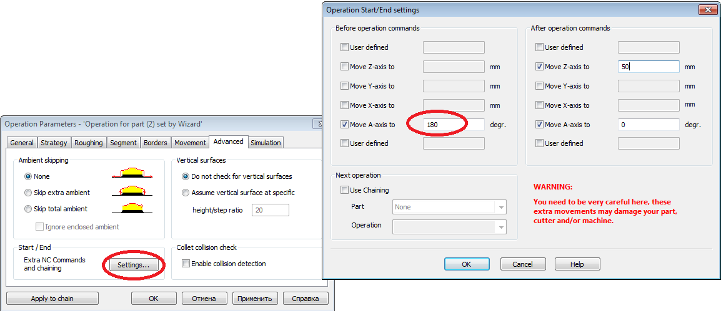Uncheck before-operation Move A-axis to checkbox
721x311 pixels.
pos(345,125)
